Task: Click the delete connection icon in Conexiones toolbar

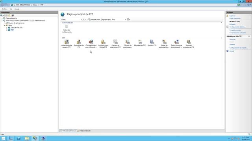Action: coord(13,16)
